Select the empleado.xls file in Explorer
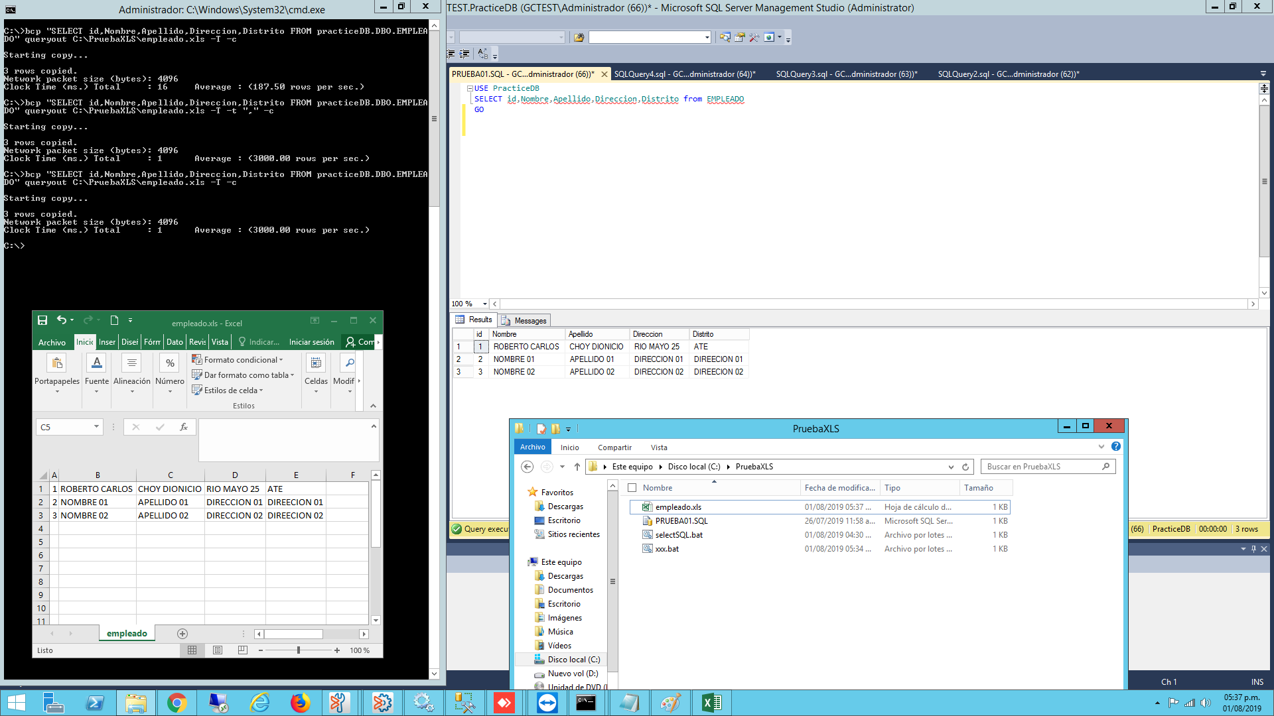Screen dimensions: 1274x716 coord(677,507)
